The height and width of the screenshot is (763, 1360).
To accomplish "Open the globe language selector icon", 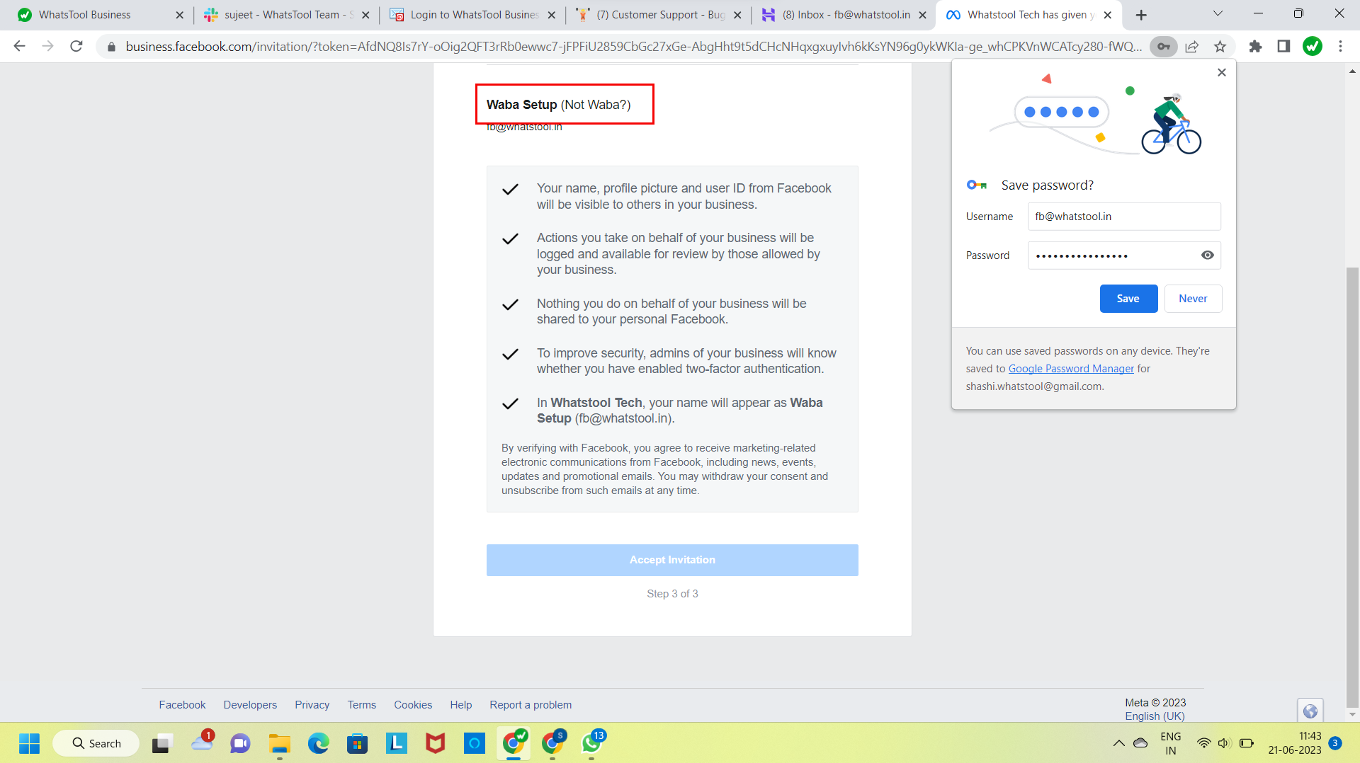I will pyautogui.click(x=1310, y=711).
